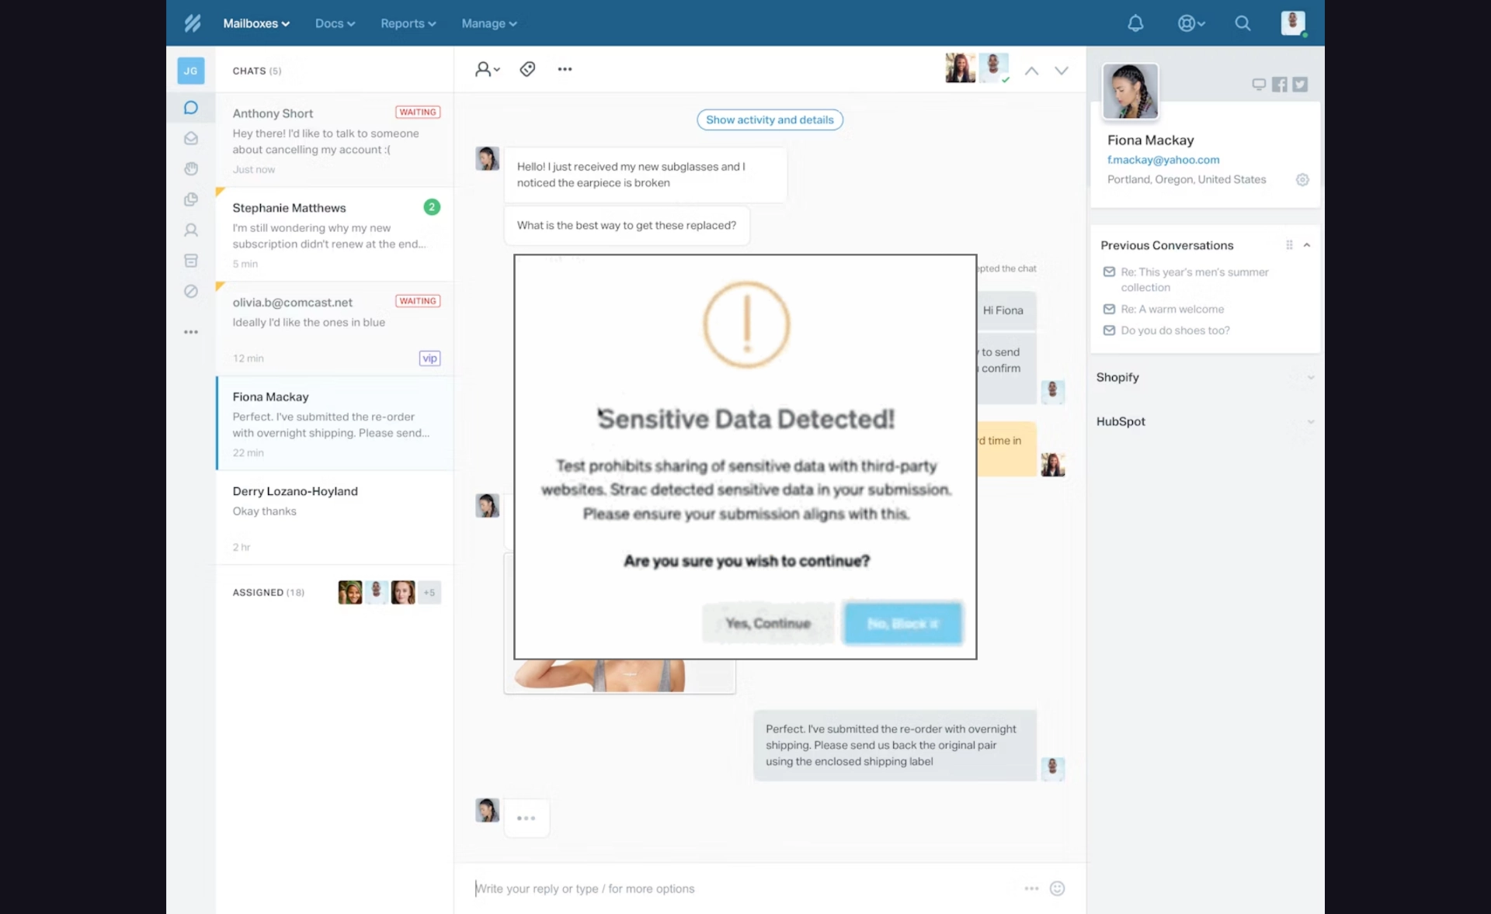Open the search icon in the top bar

[1242, 23]
